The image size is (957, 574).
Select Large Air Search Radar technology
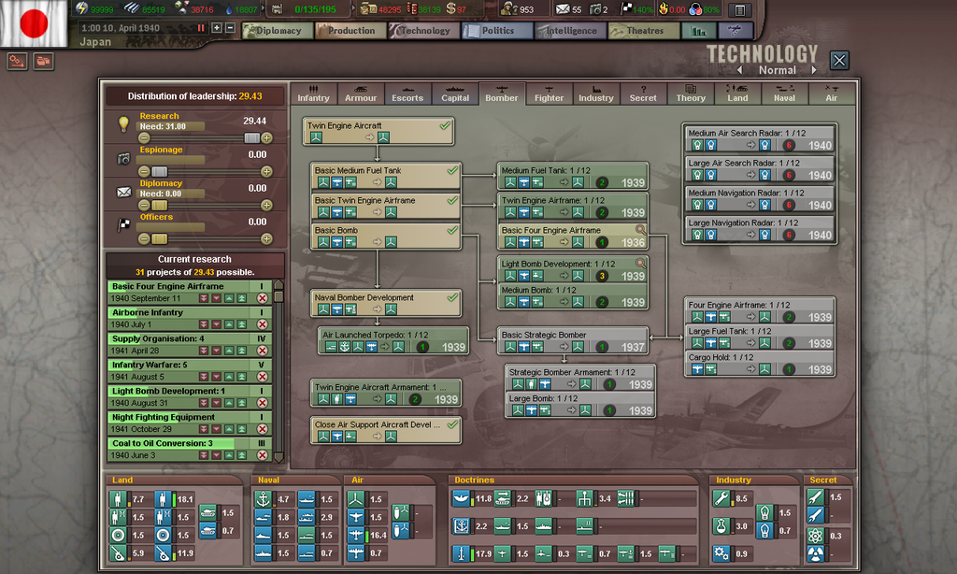pos(760,169)
